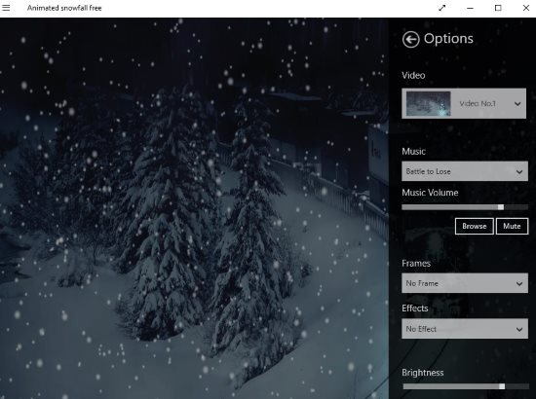Maximize the Animated snowfall window
The height and width of the screenshot is (399, 536).
click(x=498, y=8)
